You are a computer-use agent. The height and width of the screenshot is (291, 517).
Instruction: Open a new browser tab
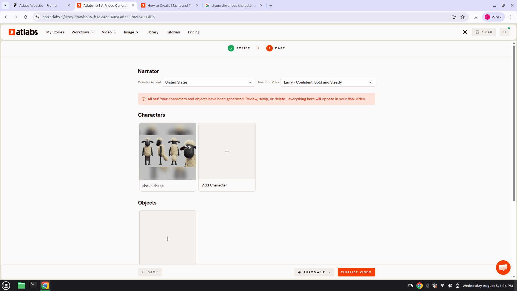point(271,5)
